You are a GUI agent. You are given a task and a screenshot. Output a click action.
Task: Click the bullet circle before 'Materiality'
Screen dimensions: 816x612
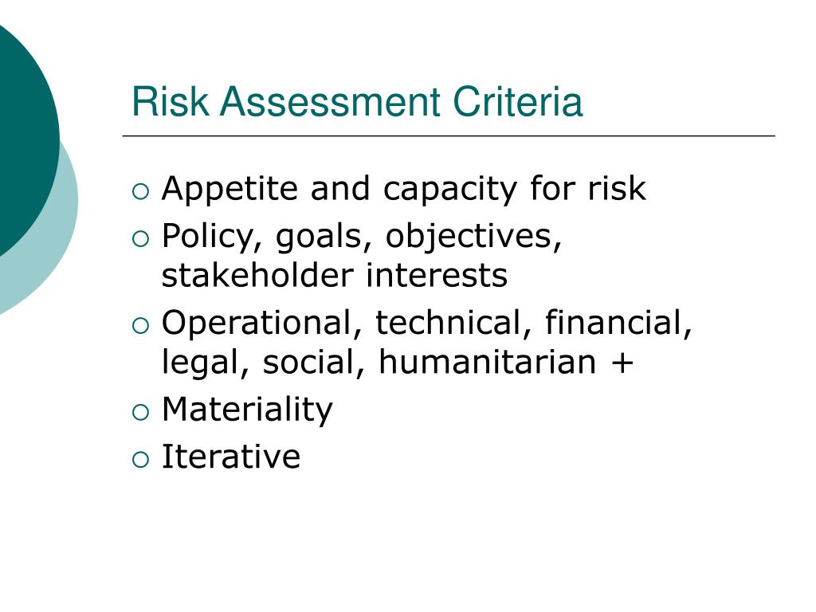(140, 413)
